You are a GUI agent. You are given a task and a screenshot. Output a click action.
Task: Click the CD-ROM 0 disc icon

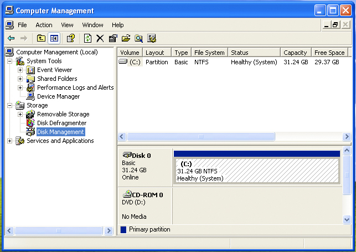(x=127, y=194)
